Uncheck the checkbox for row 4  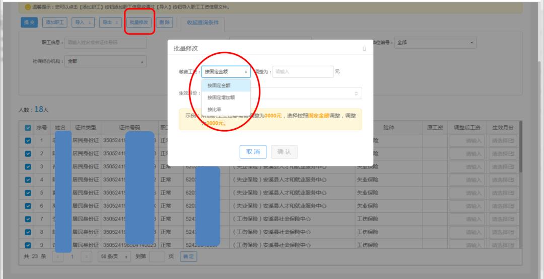pyautogui.click(x=28, y=180)
